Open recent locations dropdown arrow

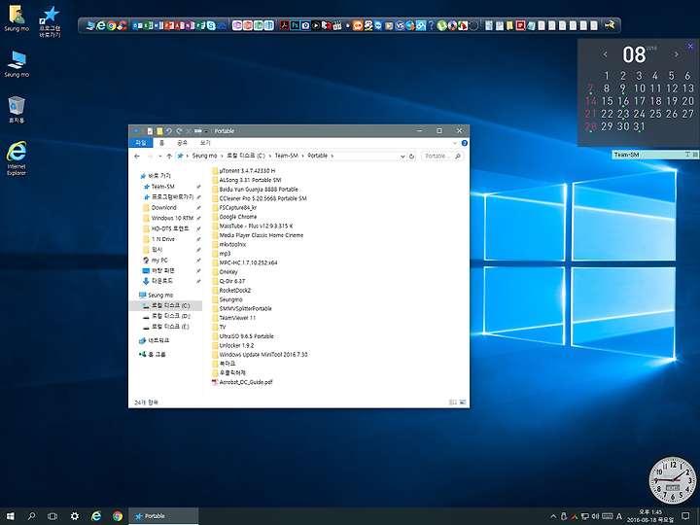click(159, 156)
